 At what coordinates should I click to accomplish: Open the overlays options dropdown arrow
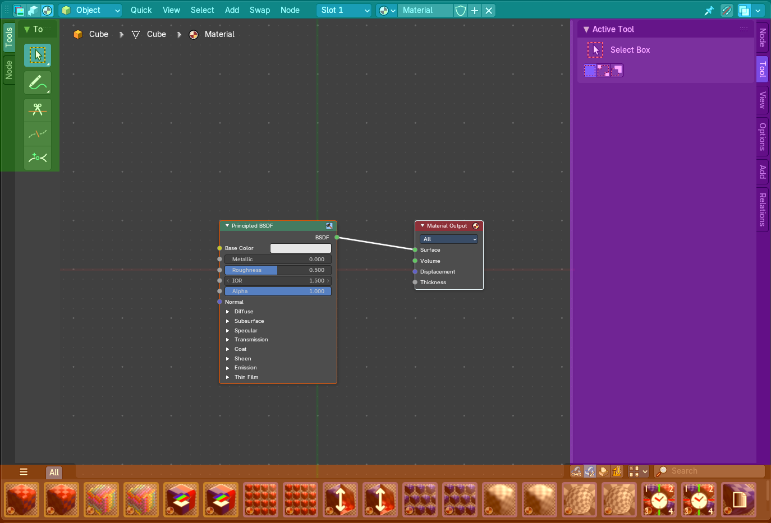pyautogui.click(x=758, y=10)
